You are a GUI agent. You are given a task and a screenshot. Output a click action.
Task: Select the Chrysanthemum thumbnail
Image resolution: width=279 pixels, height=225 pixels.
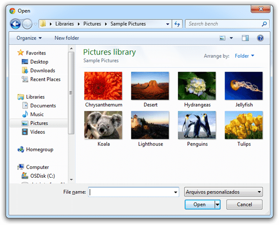coord(103,86)
